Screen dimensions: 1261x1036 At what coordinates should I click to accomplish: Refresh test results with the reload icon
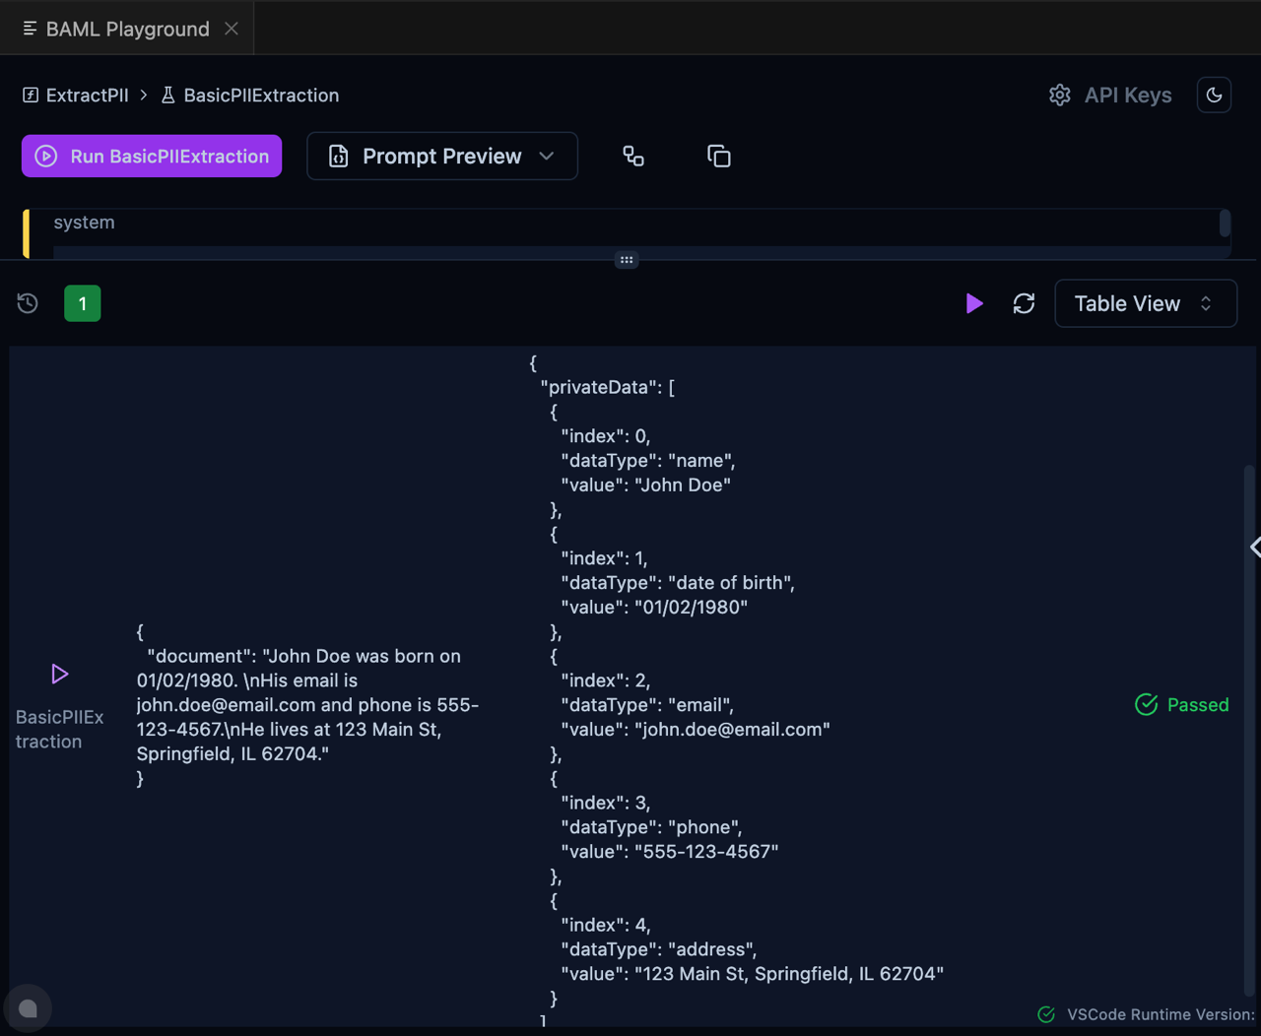click(x=1024, y=303)
